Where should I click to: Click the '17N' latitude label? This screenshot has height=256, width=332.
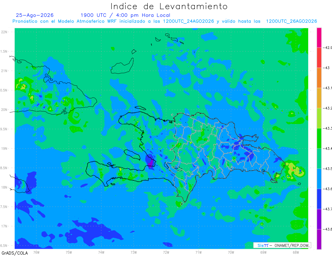click(x=5, y=226)
